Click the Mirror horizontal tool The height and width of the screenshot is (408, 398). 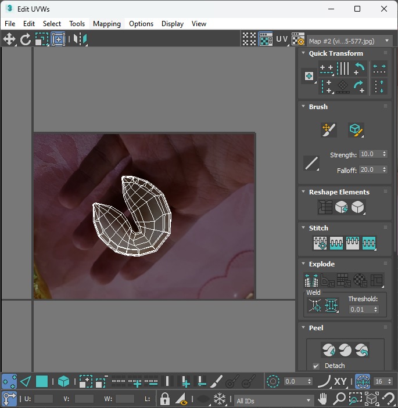pos(80,39)
